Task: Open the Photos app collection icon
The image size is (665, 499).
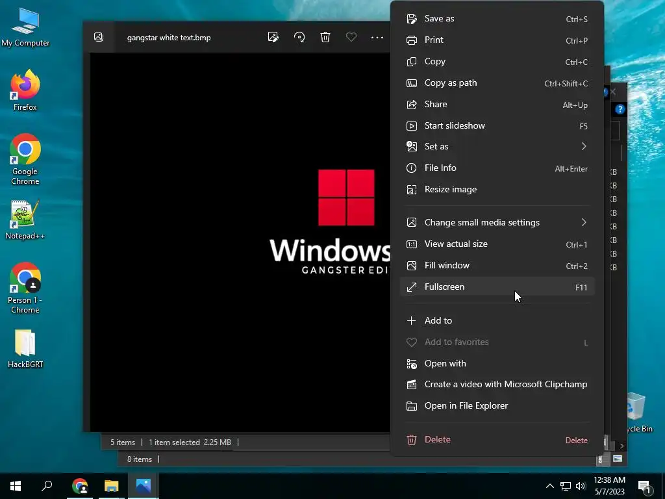Action: click(99, 37)
